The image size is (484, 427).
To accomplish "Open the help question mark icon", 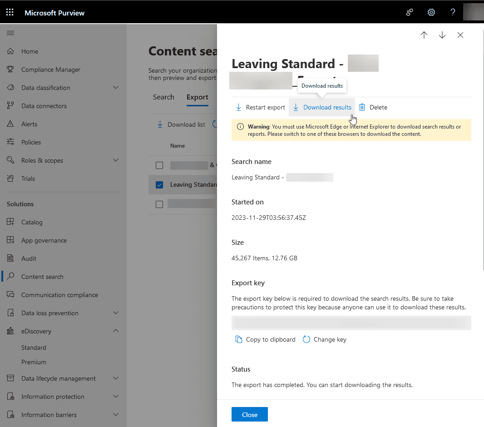I will (453, 12).
